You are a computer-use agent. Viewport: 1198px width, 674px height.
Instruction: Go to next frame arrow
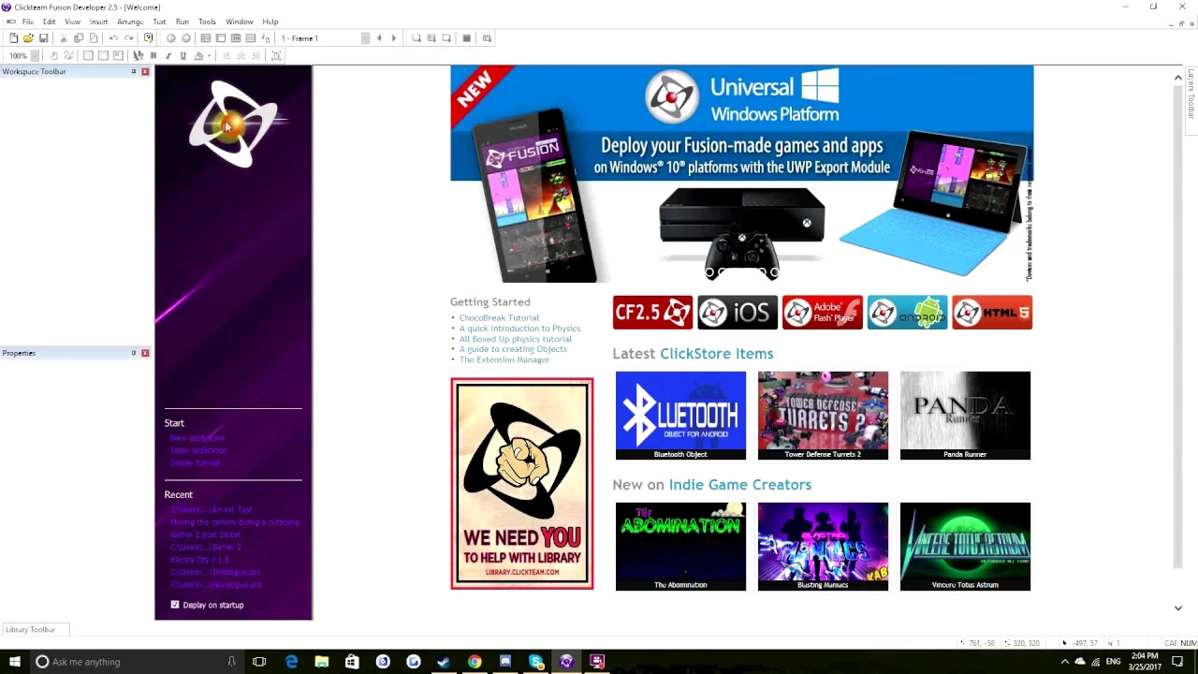coord(394,38)
